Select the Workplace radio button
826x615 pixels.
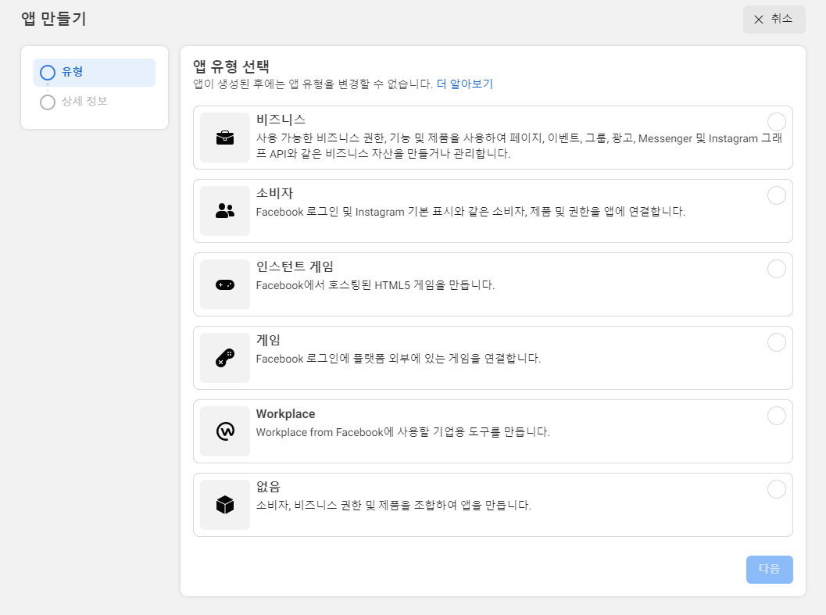point(777,416)
